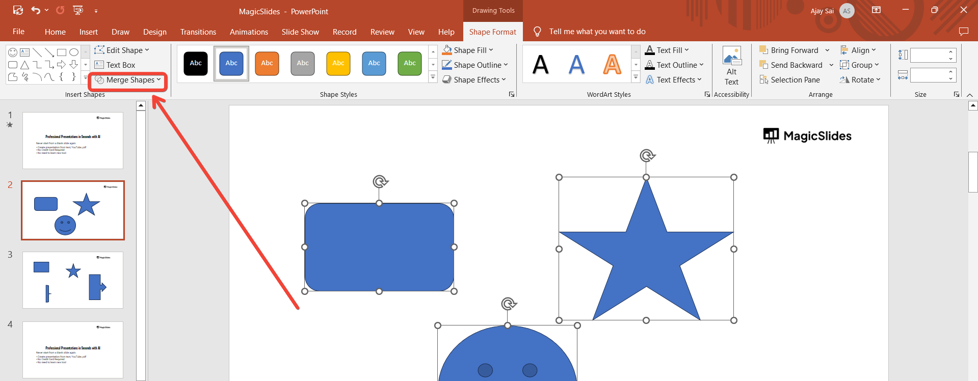This screenshot has height=381, width=978.
Task: Choose the line arrow shape
Action: tap(49, 52)
